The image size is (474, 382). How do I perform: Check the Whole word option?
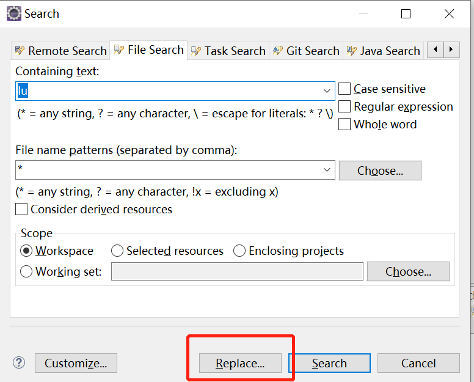[x=345, y=124]
